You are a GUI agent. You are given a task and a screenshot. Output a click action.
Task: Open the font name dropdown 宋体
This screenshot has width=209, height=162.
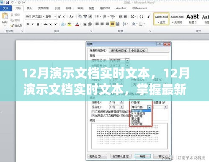click(x=43, y=17)
